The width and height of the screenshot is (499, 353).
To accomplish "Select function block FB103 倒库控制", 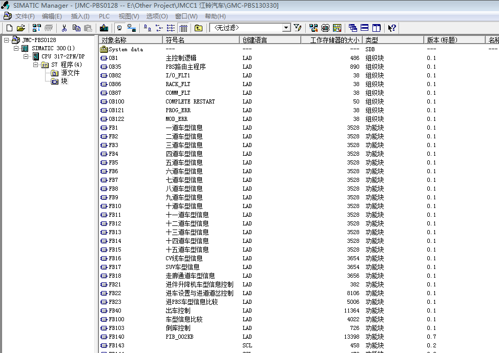I will tap(112, 328).
